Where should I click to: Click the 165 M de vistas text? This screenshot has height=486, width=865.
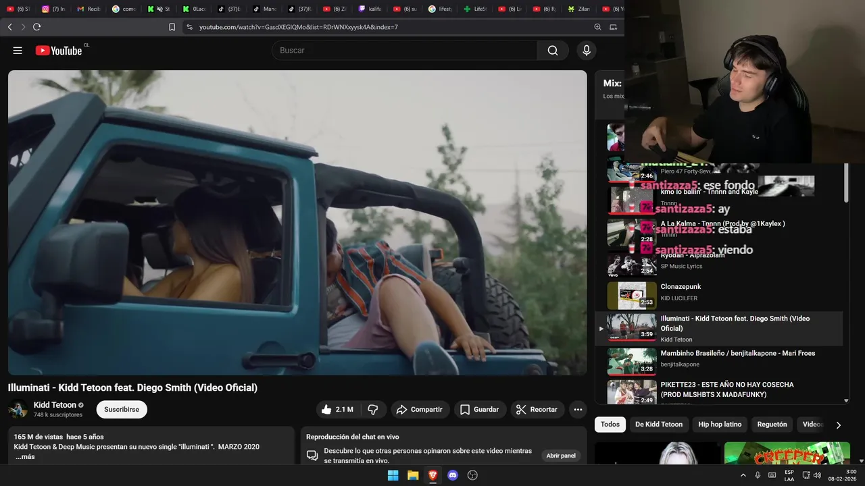39,437
